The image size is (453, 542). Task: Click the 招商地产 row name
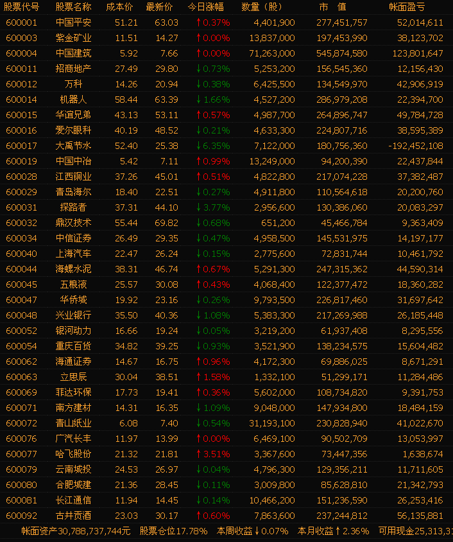pyautogui.click(x=74, y=69)
